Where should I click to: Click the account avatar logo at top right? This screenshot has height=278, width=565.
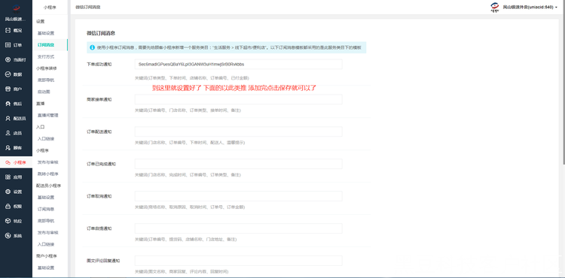click(x=495, y=8)
